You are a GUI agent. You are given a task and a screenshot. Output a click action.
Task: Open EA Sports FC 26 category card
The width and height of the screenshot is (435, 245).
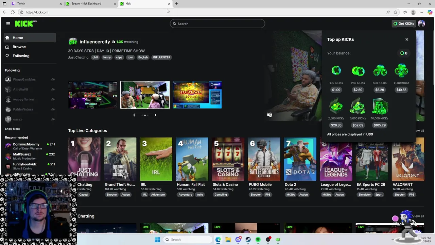tap(372, 159)
